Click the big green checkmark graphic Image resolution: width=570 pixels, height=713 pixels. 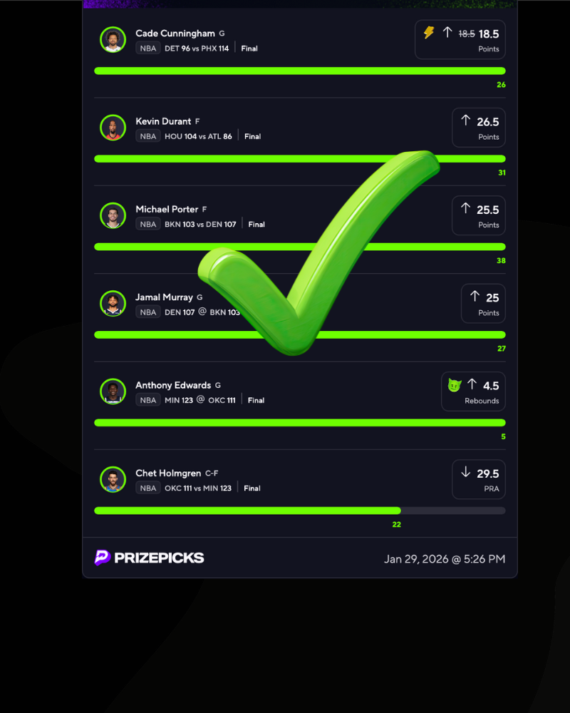click(318, 252)
